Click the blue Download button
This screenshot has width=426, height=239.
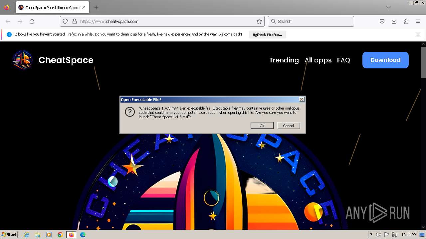(385, 60)
